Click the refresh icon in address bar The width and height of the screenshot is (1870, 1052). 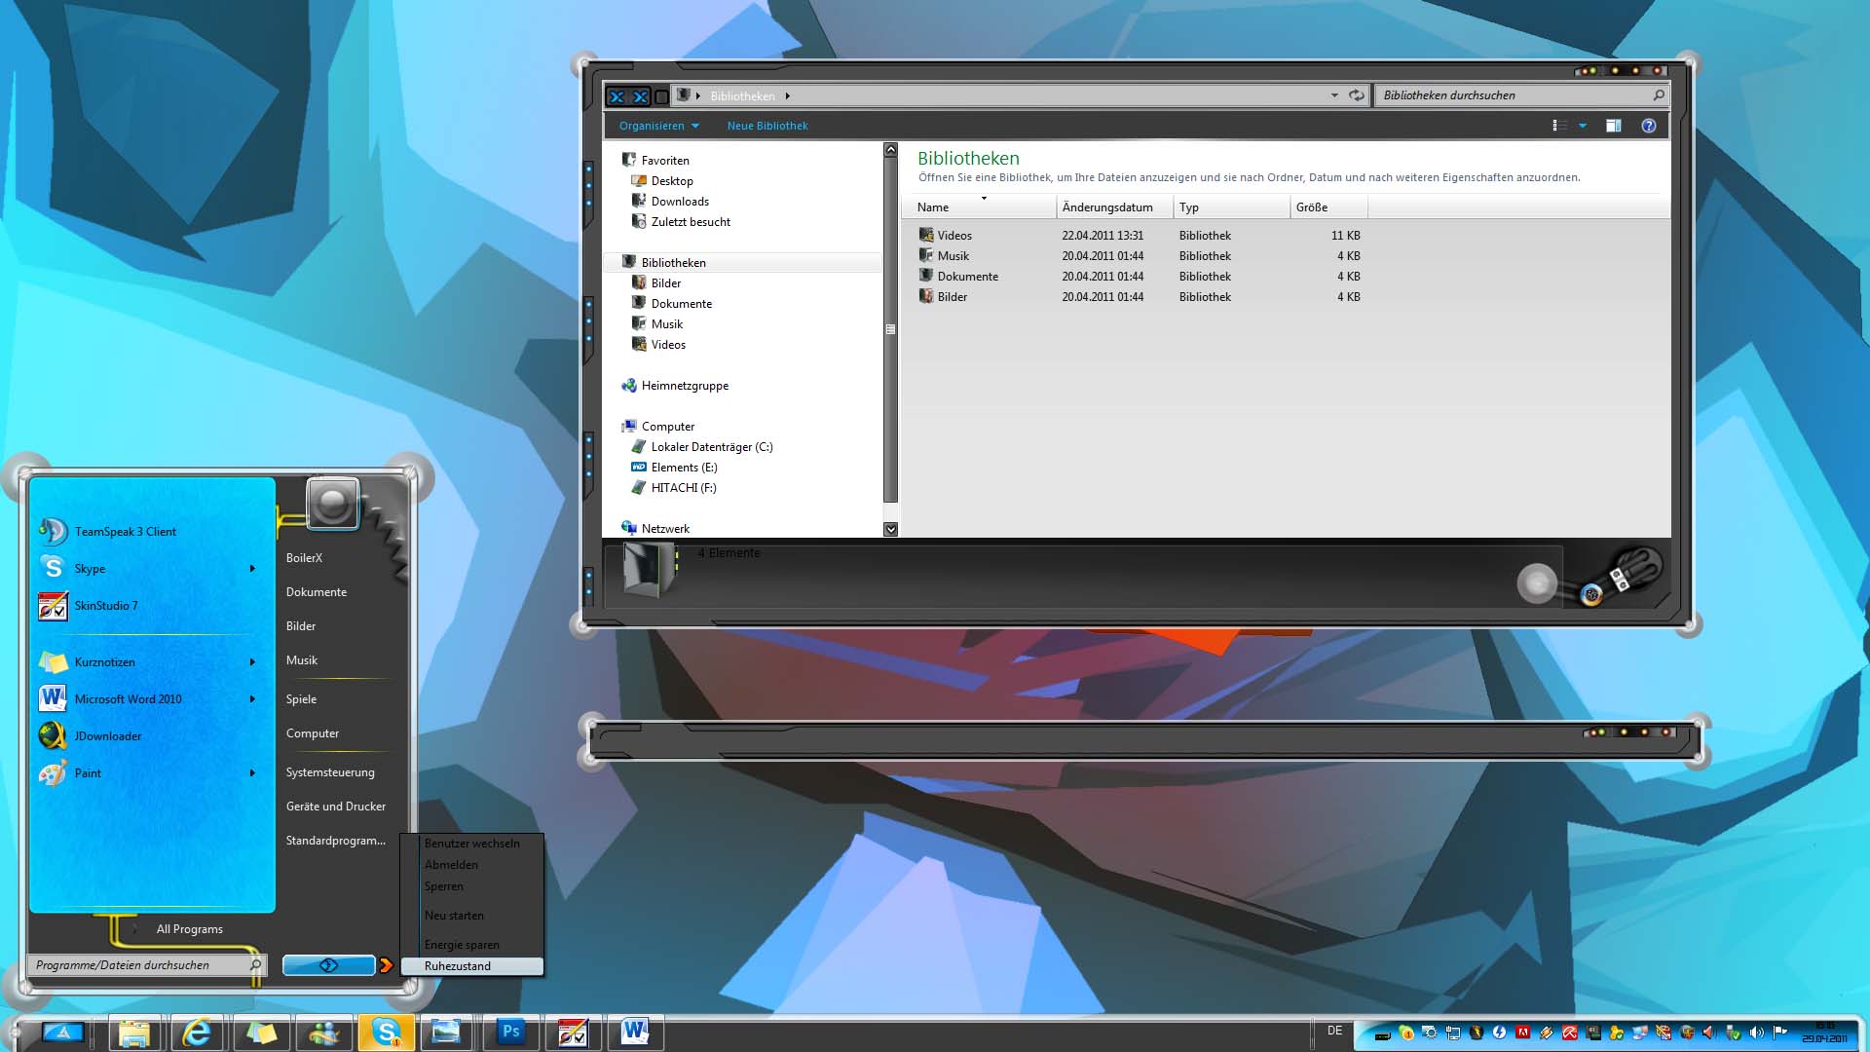point(1356,95)
